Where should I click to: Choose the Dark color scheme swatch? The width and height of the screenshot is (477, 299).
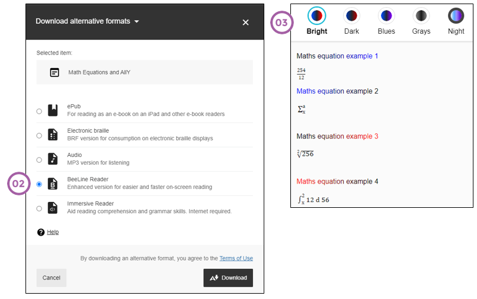351,15
